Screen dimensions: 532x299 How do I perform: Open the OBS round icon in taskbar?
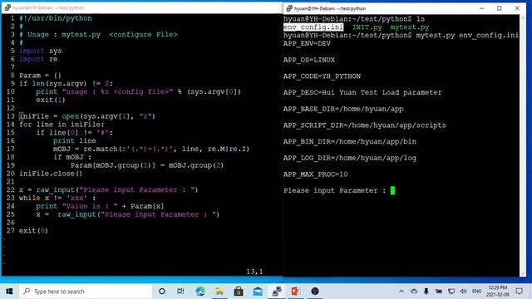315,292
